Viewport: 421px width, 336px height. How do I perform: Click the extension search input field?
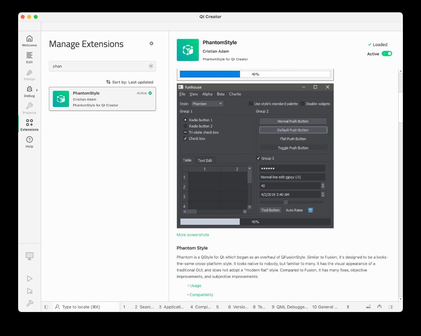102,66
